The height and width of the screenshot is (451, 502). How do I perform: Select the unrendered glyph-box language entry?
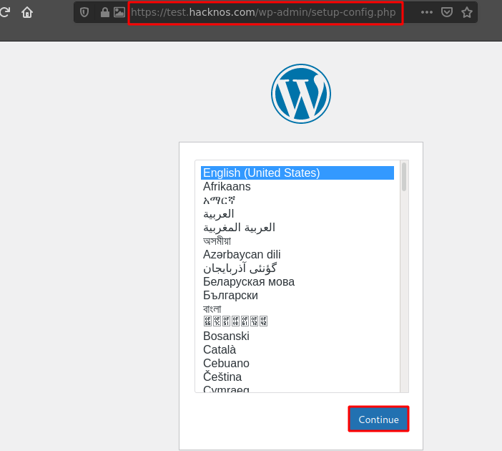click(x=297, y=321)
